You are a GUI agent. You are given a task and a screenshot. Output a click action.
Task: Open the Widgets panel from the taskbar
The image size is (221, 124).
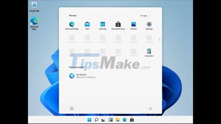coord(110,120)
